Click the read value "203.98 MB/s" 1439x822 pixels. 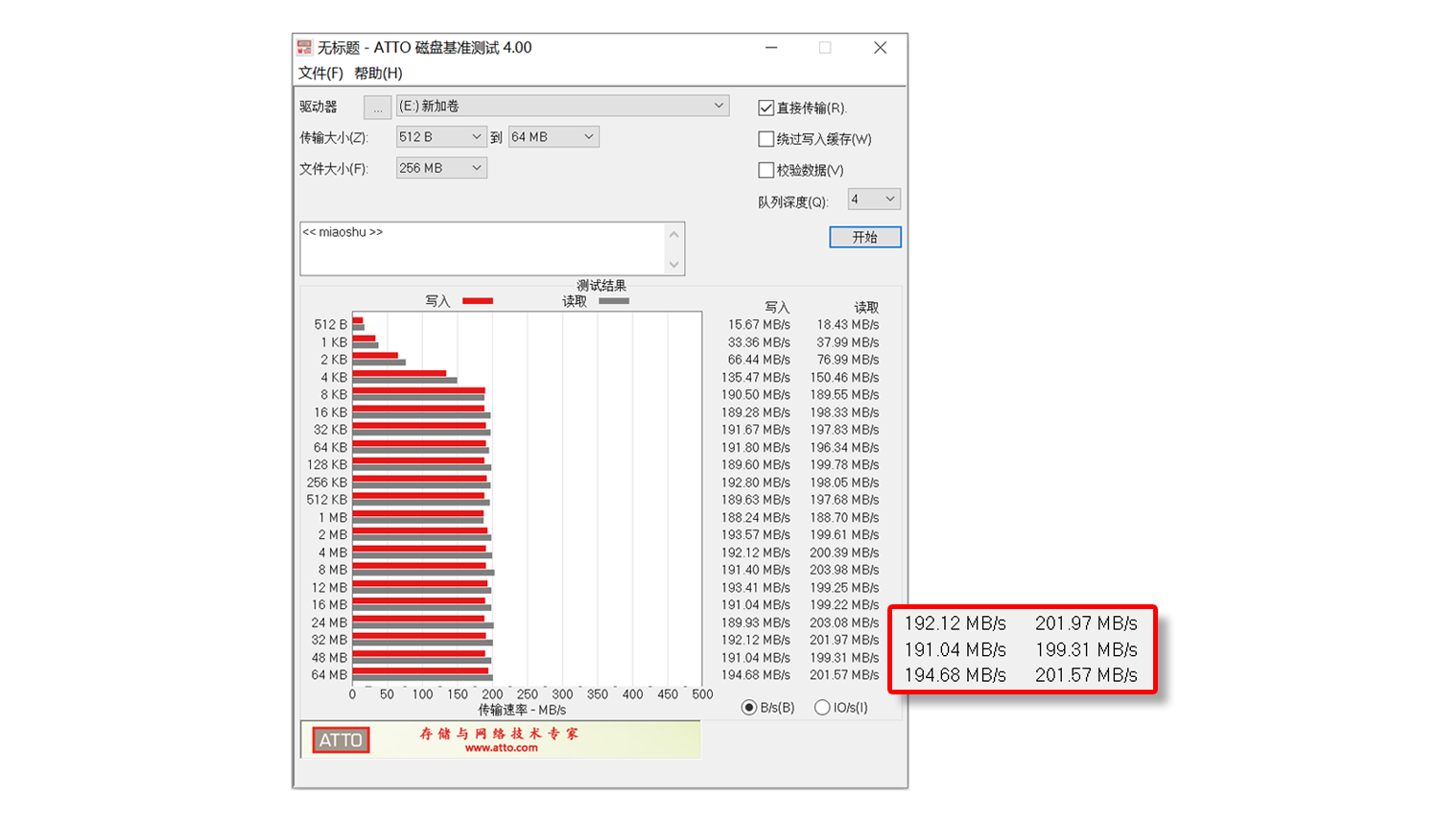tap(844, 570)
